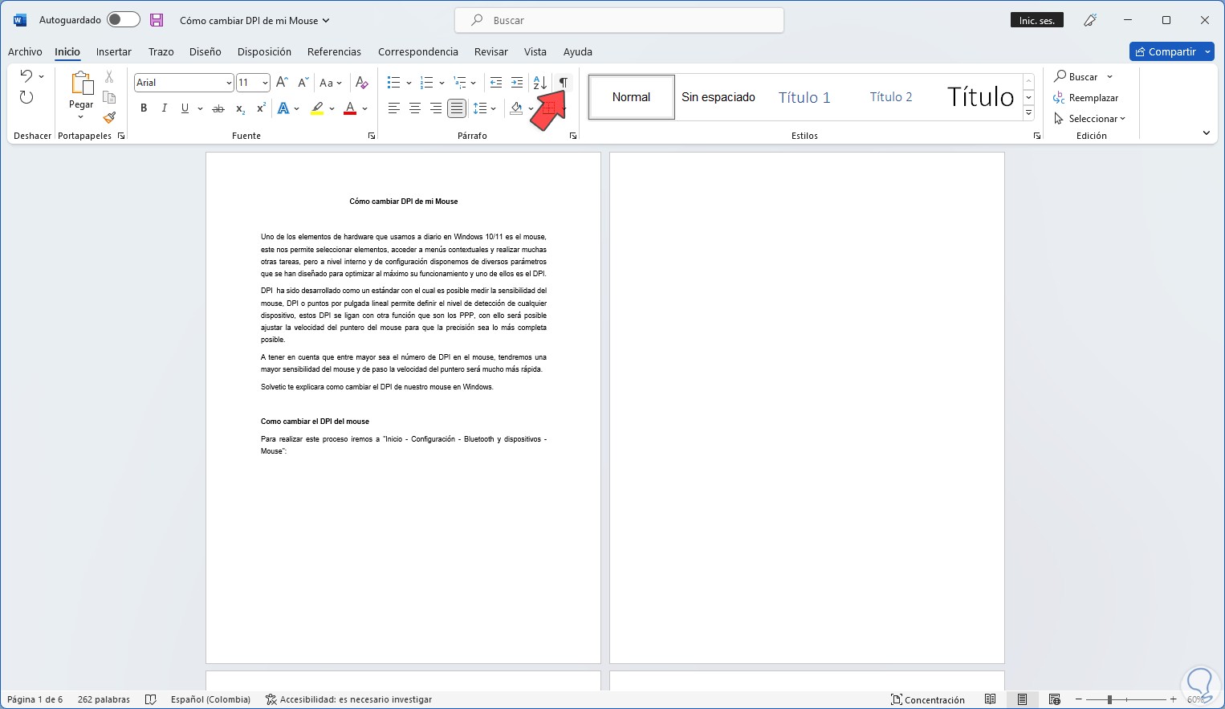Expand the numbered list dropdown arrow

pyautogui.click(x=442, y=83)
